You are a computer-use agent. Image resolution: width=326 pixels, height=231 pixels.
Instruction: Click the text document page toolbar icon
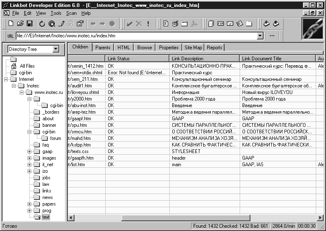(166, 24)
